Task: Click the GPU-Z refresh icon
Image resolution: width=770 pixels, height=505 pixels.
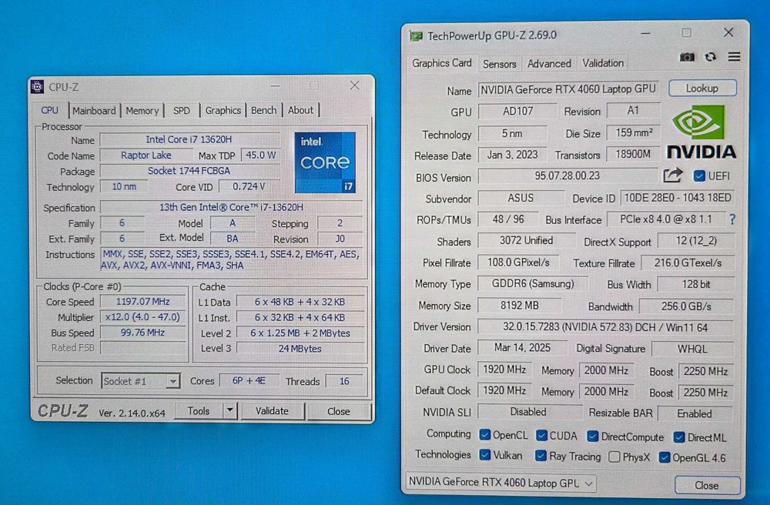Action: (710, 58)
